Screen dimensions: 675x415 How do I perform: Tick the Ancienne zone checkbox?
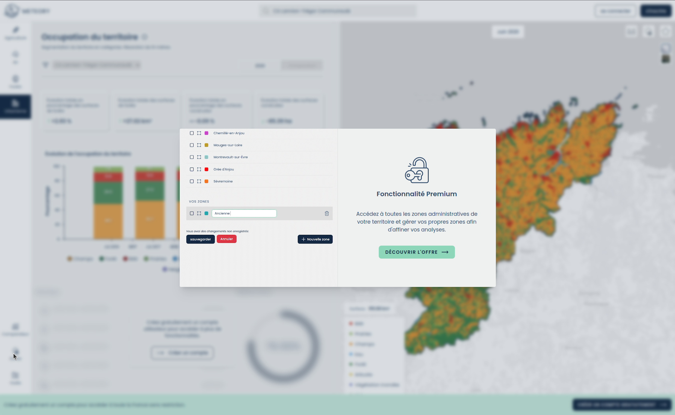[192, 213]
